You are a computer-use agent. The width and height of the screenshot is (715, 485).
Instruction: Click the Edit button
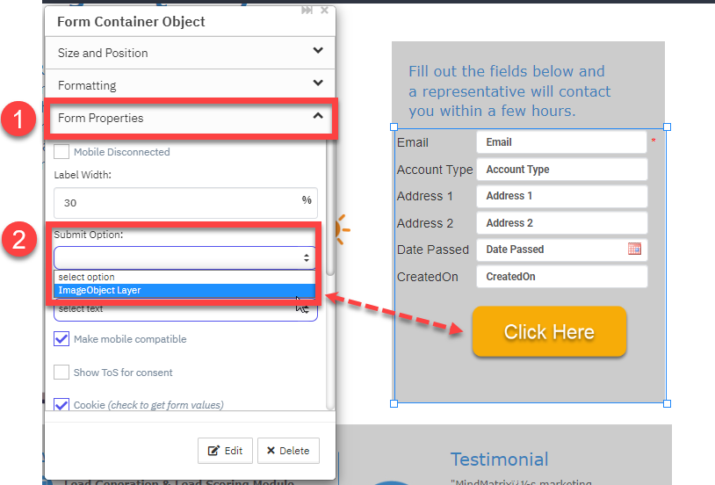[225, 451]
